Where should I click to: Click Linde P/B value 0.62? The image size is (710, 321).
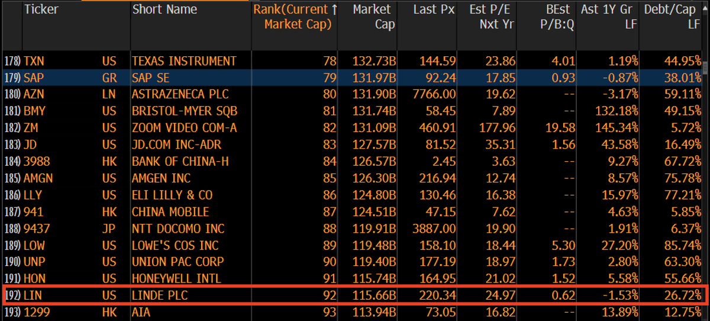tap(563, 295)
